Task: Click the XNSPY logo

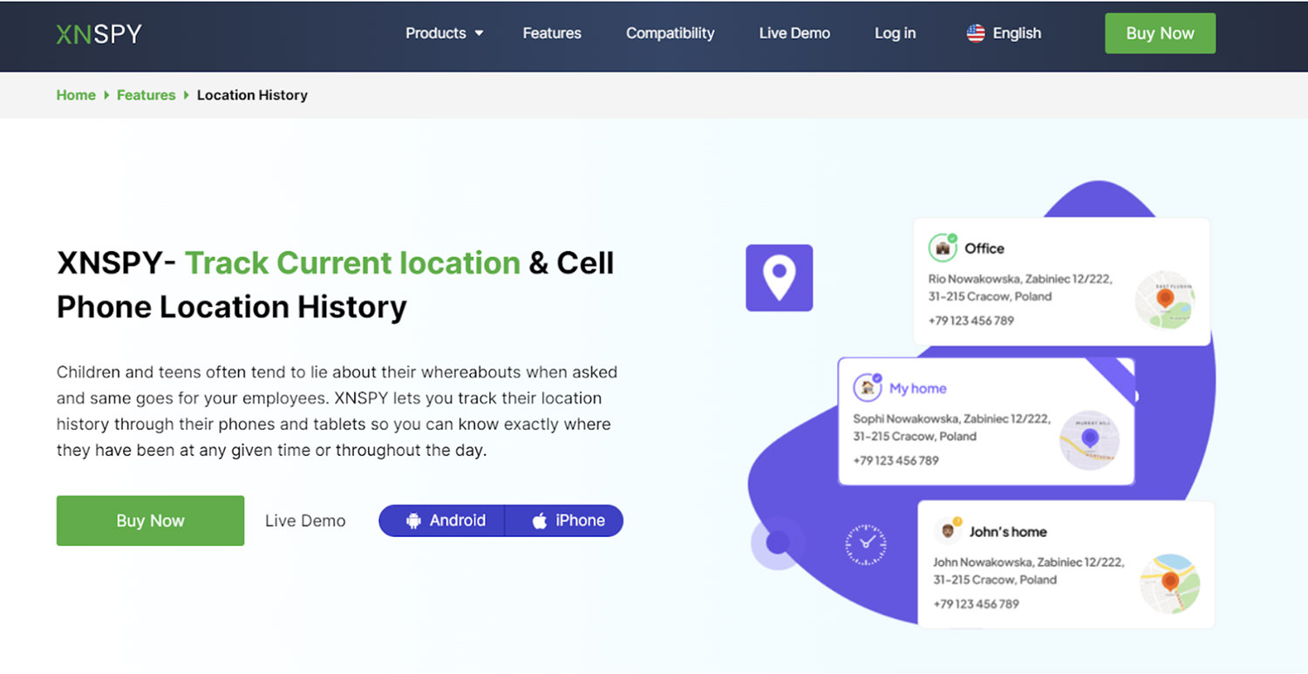Action: (x=99, y=34)
